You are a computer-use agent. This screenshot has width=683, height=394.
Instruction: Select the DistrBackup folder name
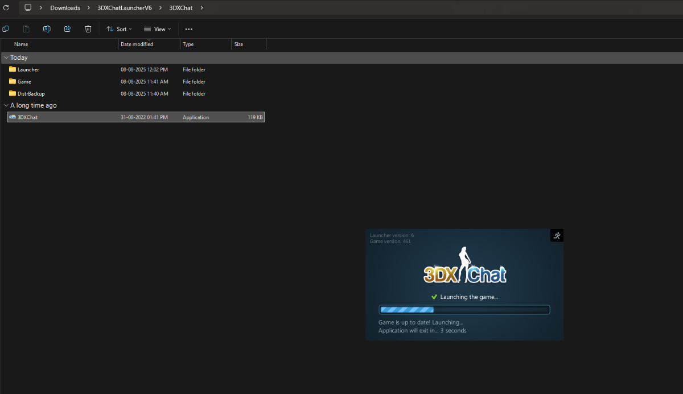click(x=31, y=93)
